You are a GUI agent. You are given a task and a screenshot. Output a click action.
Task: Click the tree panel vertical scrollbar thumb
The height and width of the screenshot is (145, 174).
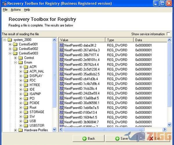pos(55,75)
